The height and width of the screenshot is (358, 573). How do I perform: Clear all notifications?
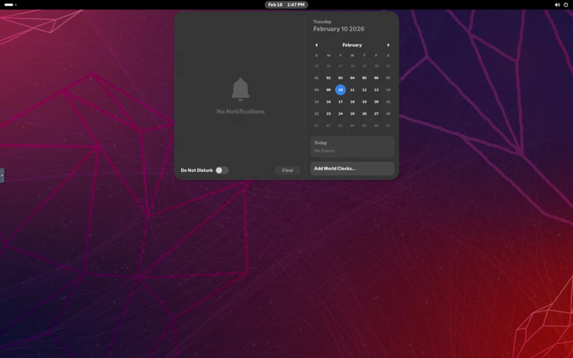(x=288, y=170)
